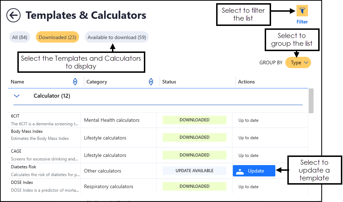Sort by Category column arrows
This screenshot has width=343, height=202.
tap(151, 82)
